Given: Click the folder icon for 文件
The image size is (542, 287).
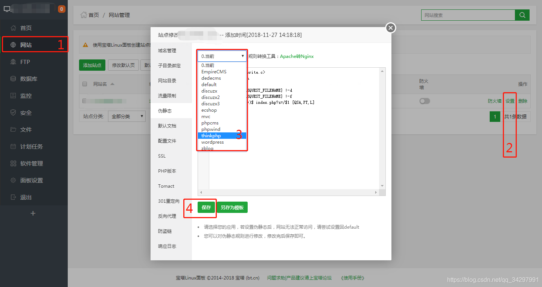Looking at the screenshot, I should tap(13, 129).
